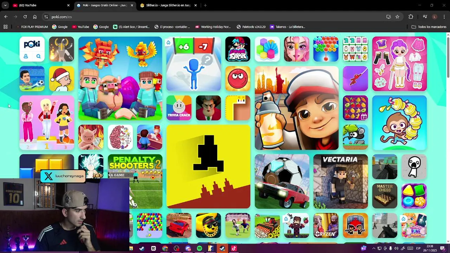The width and height of the screenshot is (450, 253).
Task: Open the Chrome three-dot menu
Action: tap(444, 17)
